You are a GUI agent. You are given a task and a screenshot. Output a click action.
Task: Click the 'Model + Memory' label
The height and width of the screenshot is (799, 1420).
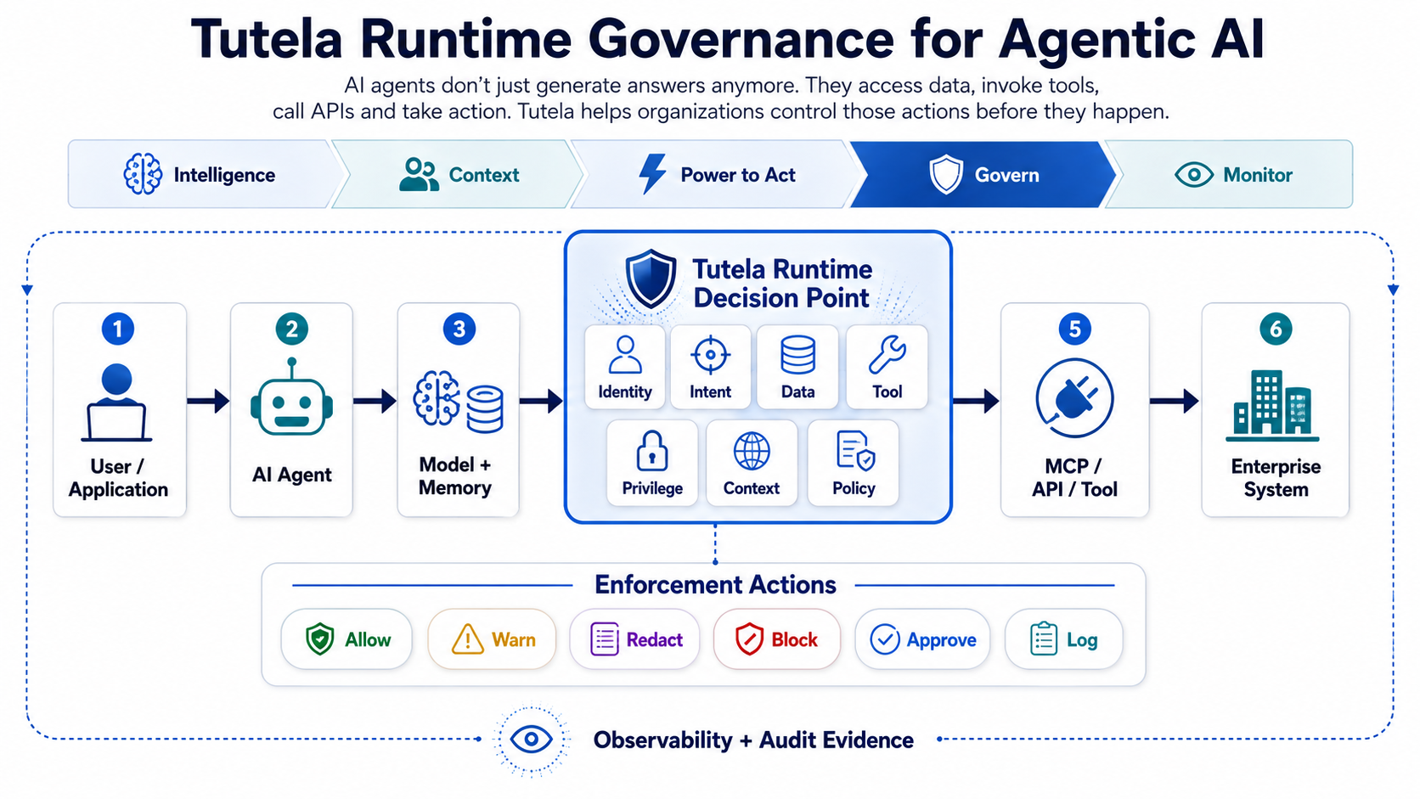coord(455,476)
